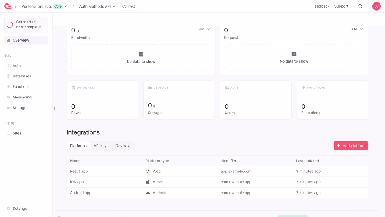Screen dimensions: 385x217
Task: Click the Storage folder icon in sidebar
Action: pyautogui.click(x=8, y=108)
